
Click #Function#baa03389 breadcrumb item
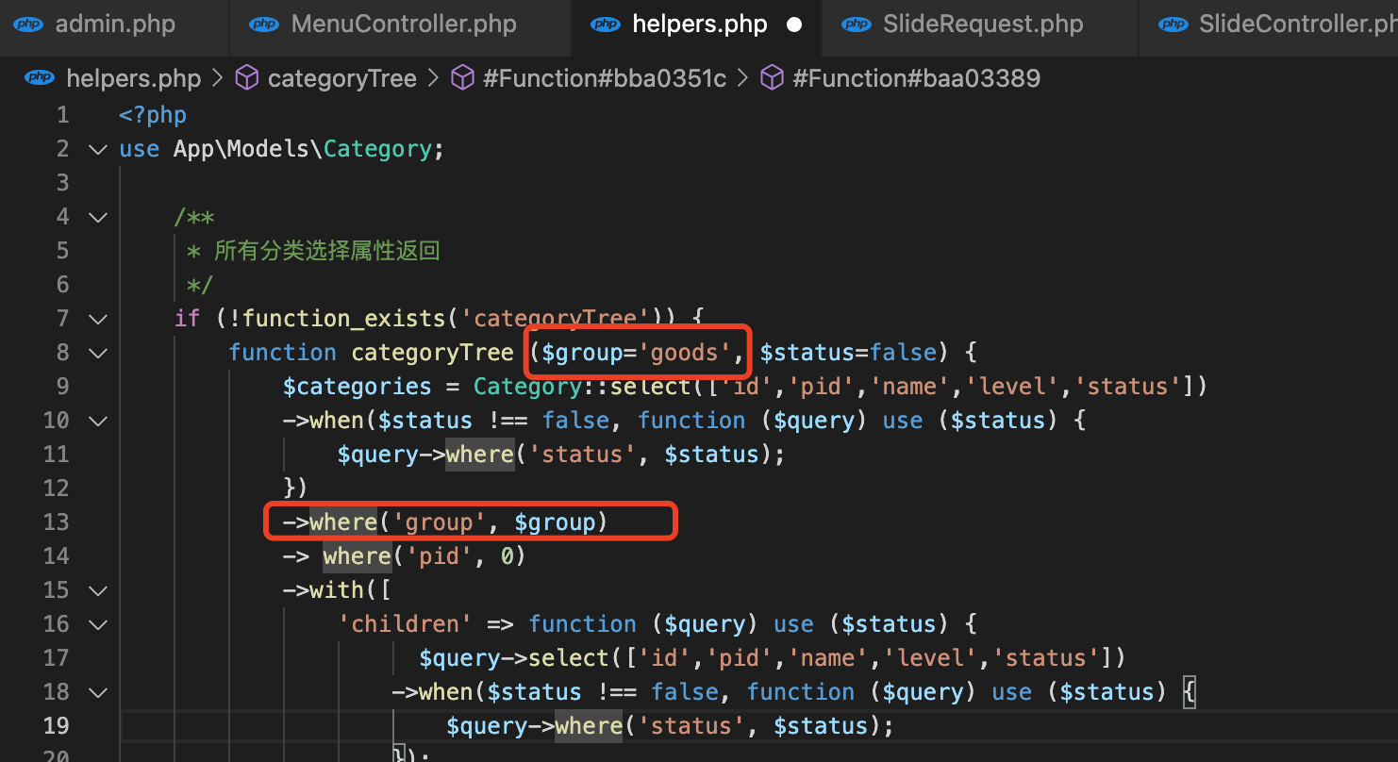pyautogui.click(x=916, y=78)
